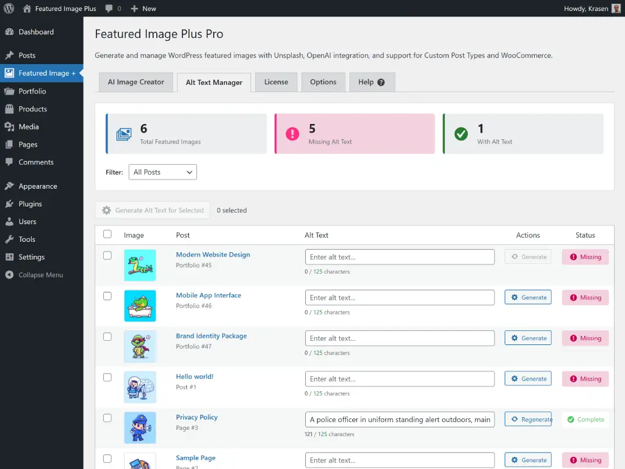625x469 pixels.
Task: Click Regenerate for the Privacy Policy image
Action: [x=528, y=419]
